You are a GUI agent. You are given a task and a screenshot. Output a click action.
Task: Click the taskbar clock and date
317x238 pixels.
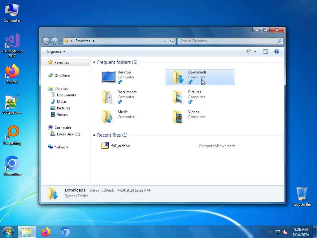[x=301, y=232]
